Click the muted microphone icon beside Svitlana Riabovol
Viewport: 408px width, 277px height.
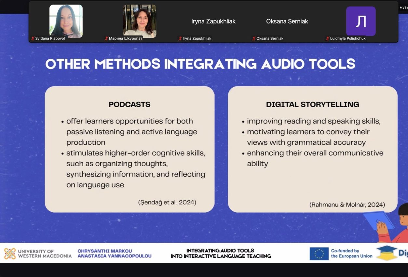(x=33, y=38)
